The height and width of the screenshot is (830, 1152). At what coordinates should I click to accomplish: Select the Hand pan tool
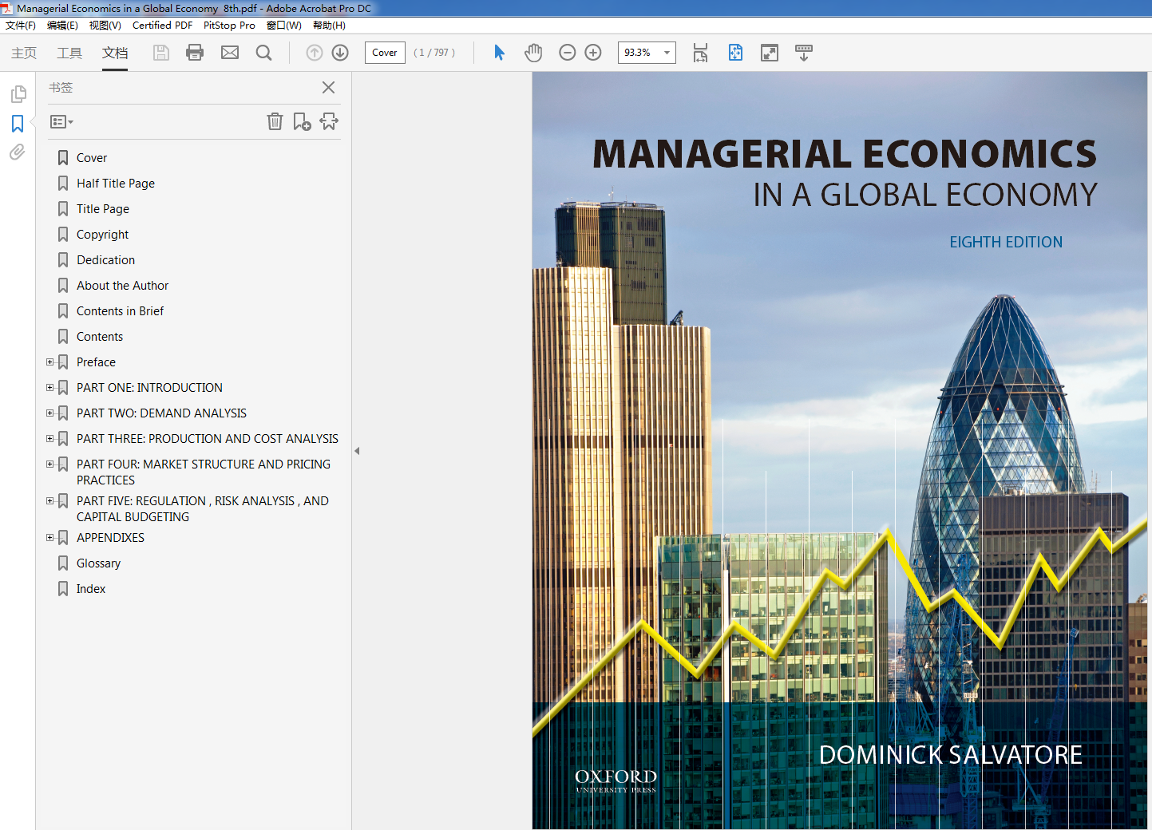click(x=533, y=53)
